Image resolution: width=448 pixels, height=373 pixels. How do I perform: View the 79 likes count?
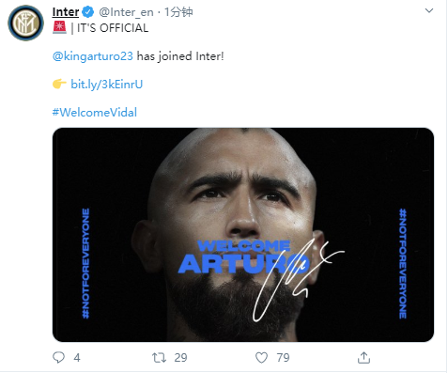click(283, 358)
